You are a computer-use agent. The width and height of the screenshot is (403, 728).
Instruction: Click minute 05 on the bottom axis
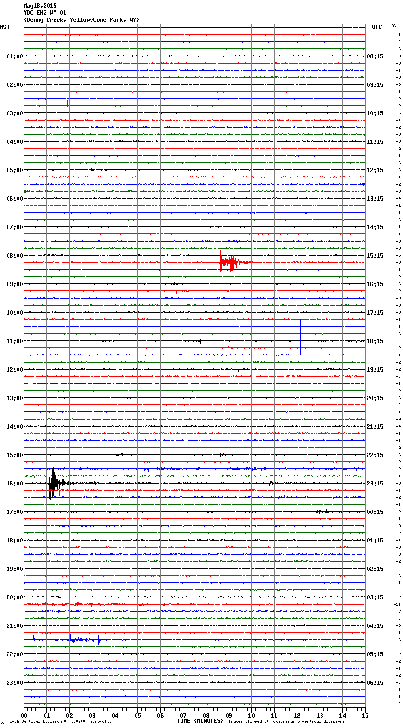(137, 715)
